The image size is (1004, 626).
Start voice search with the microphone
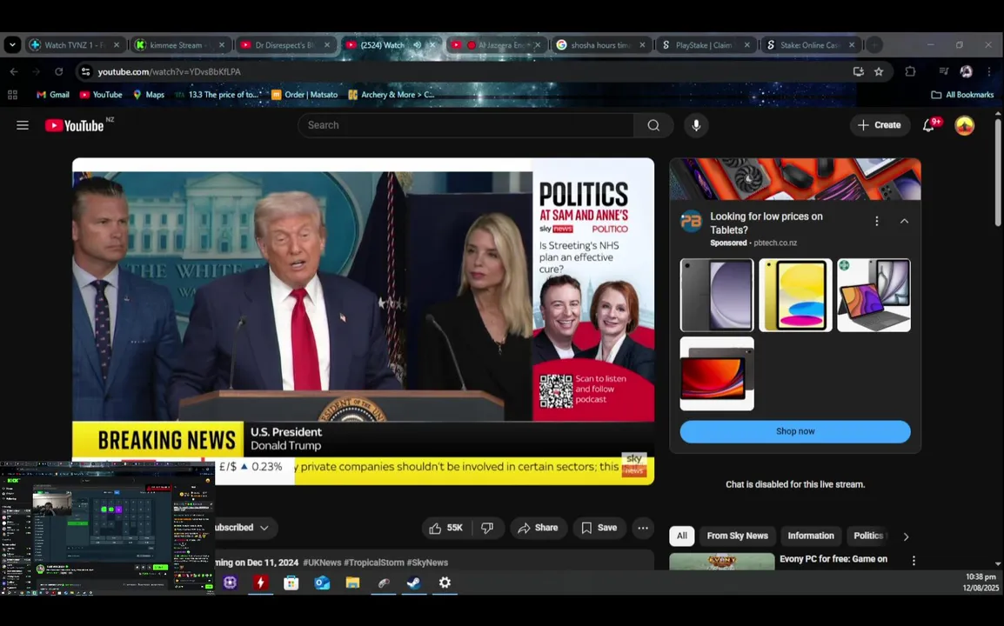[696, 125]
